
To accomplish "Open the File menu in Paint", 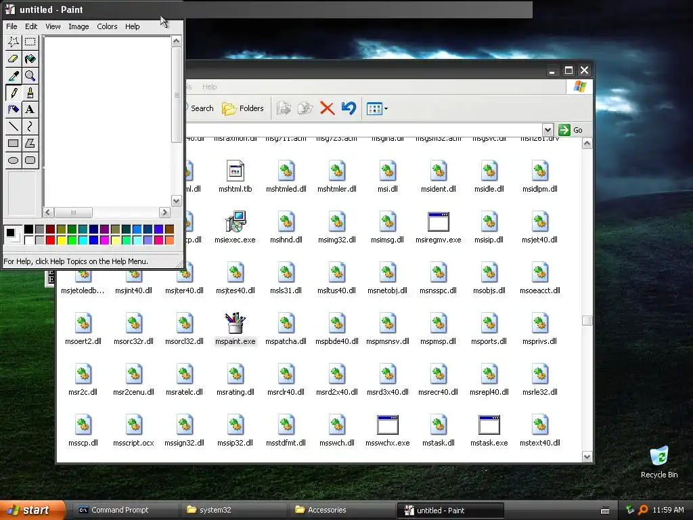I will point(12,26).
